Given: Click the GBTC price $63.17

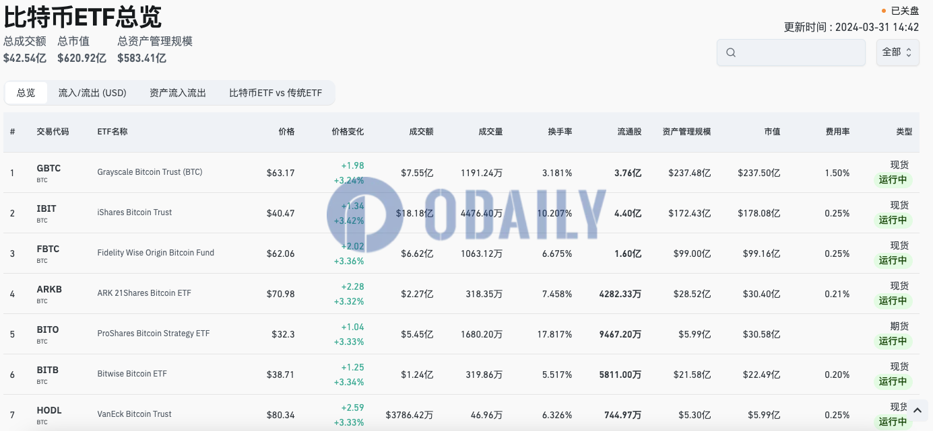Looking at the screenshot, I should tap(280, 173).
